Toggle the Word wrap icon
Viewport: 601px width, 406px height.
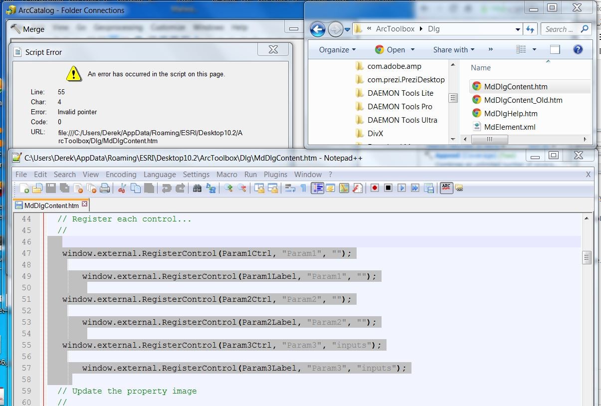290,188
